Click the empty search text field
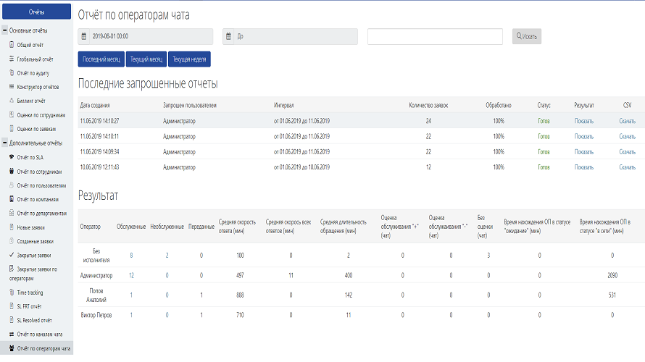 point(435,37)
